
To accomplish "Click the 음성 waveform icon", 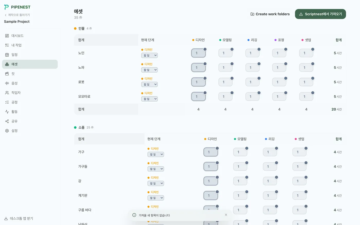I will [7, 83].
